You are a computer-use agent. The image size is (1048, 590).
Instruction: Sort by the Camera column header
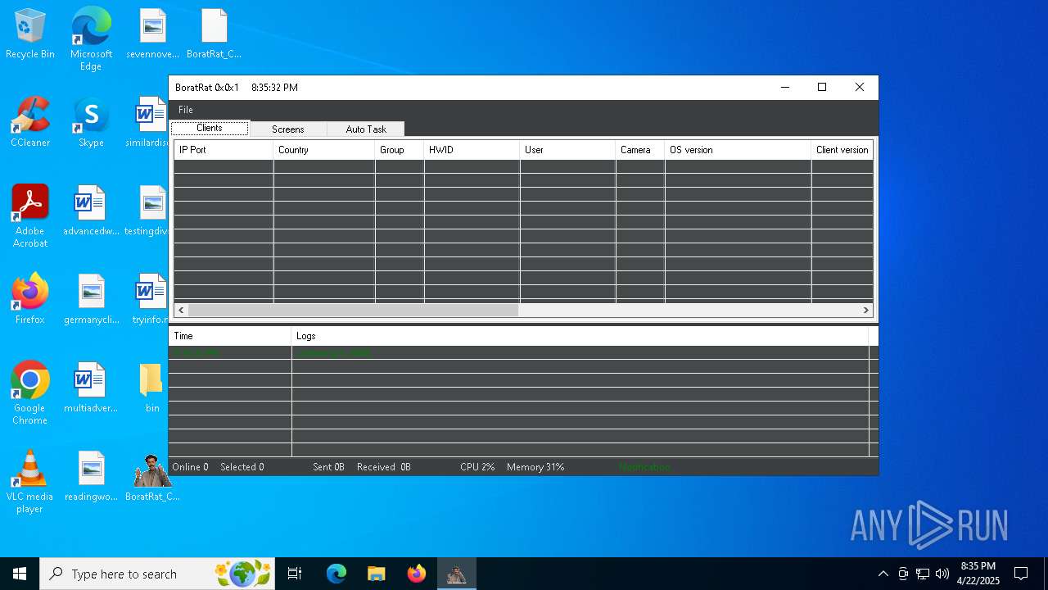pyautogui.click(x=639, y=150)
